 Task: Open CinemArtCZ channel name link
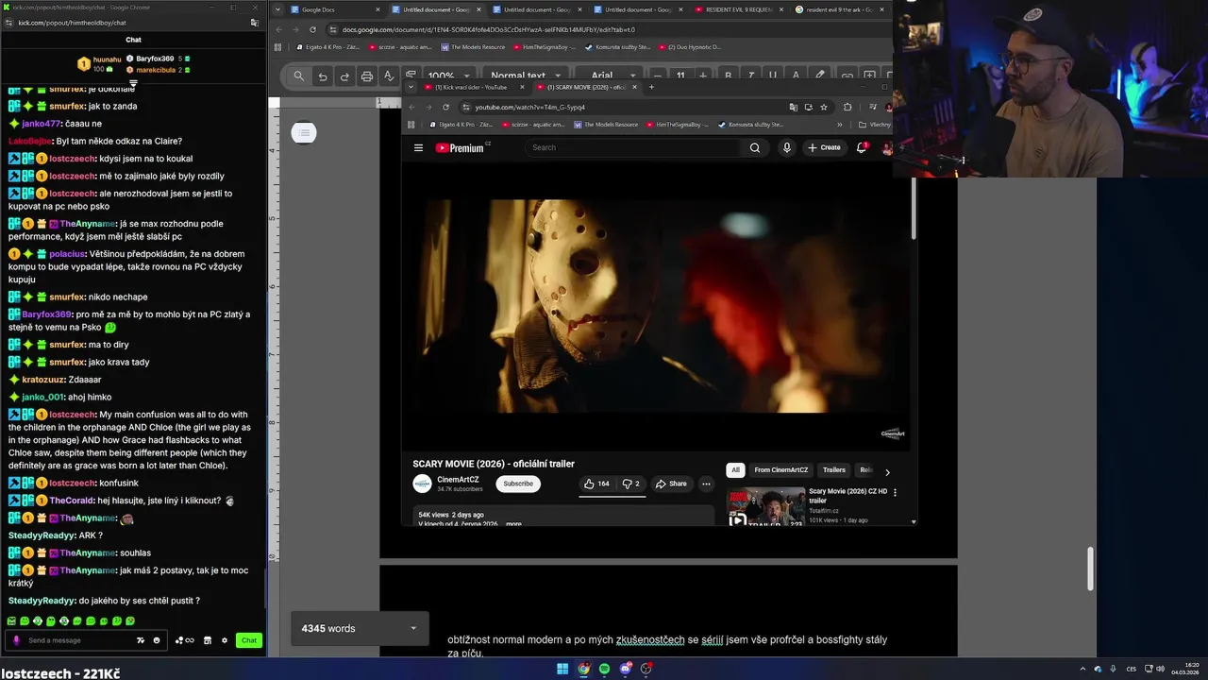click(x=458, y=480)
